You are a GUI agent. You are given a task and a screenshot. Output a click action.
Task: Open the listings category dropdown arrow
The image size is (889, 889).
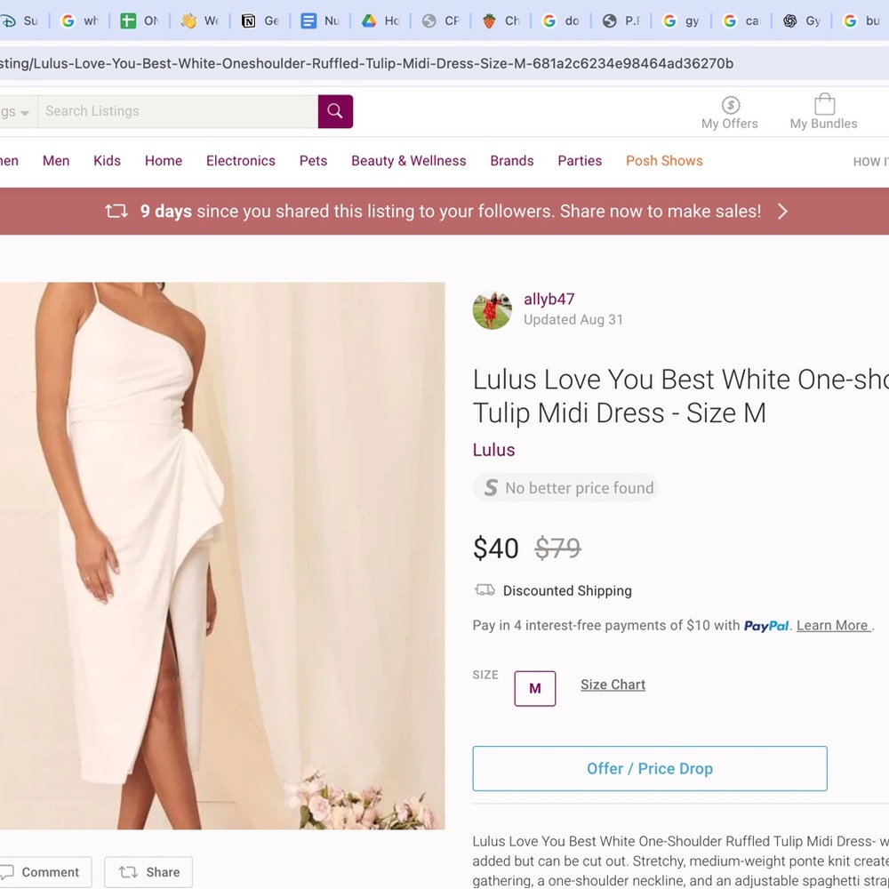coord(24,113)
